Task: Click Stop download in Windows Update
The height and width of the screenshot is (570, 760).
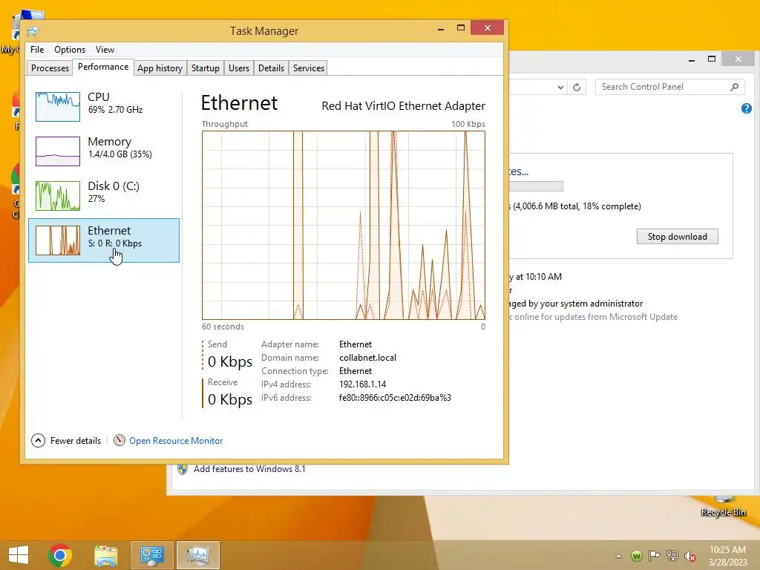Action: pyautogui.click(x=677, y=237)
